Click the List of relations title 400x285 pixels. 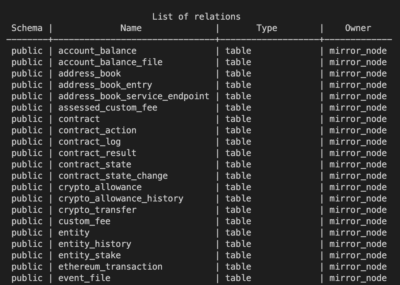196,17
